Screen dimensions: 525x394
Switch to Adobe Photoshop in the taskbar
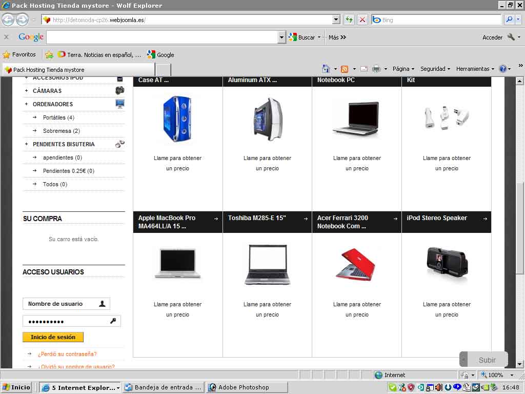pyautogui.click(x=247, y=387)
